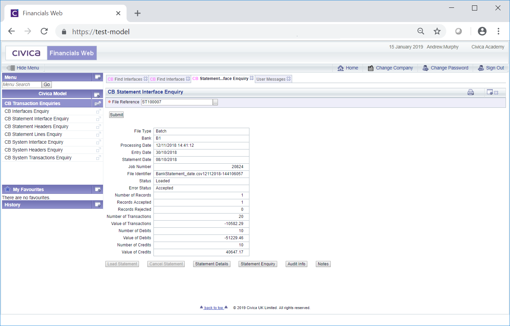Click the Civica Financials Web logo
This screenshot has width=510, height=326.
pyautogui.click(x=51, y=53)
